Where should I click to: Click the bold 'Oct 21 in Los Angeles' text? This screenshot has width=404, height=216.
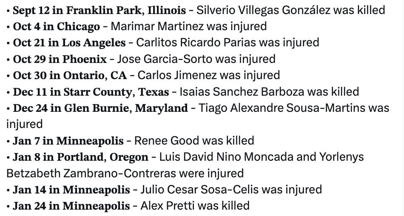tap(69, 43)
